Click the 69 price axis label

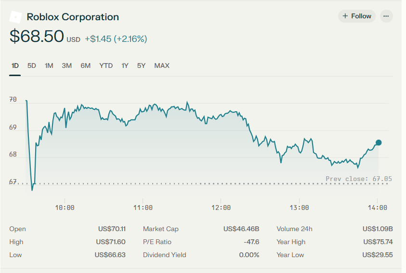click(x=13, y=127)
